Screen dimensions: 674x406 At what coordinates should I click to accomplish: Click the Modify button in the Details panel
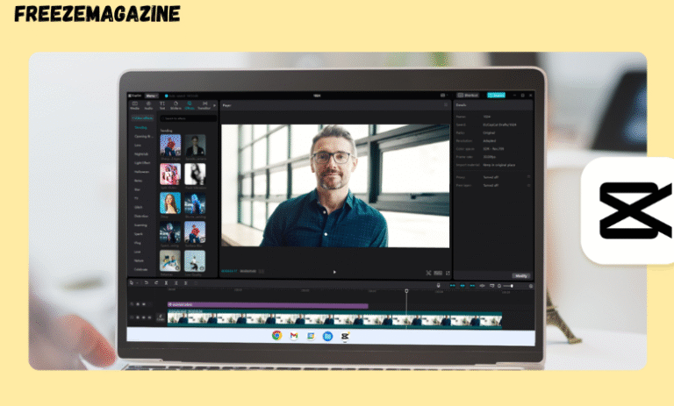tap(521, 276)
